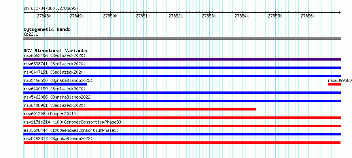Click the nsv6399580 label text
This screenshot has height=158, width=352.
340,80
